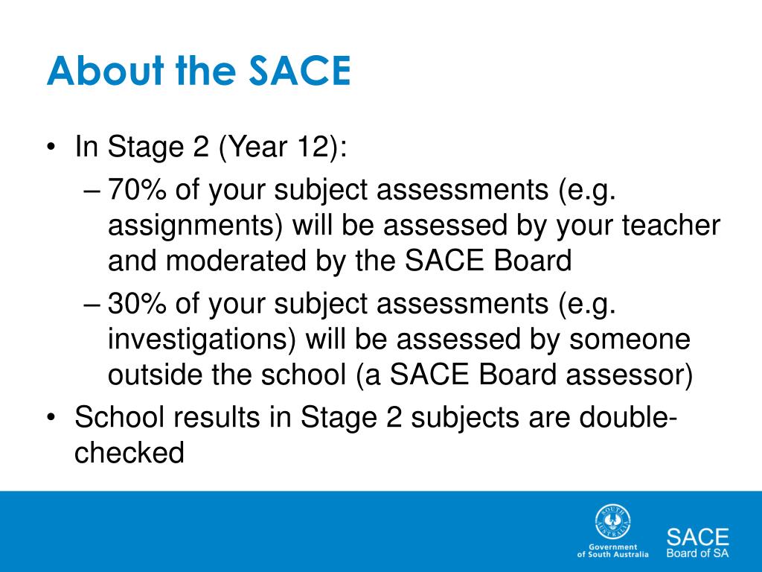Select the phrase "SACE Board assessor)"
The height and width of the screenshot is (572, 762).
542,375
